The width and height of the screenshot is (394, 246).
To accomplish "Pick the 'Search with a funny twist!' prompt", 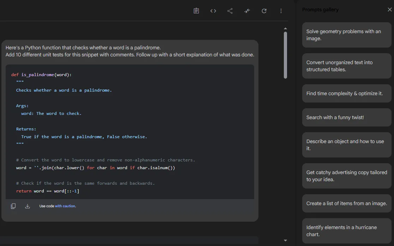I will click(347, 117).
